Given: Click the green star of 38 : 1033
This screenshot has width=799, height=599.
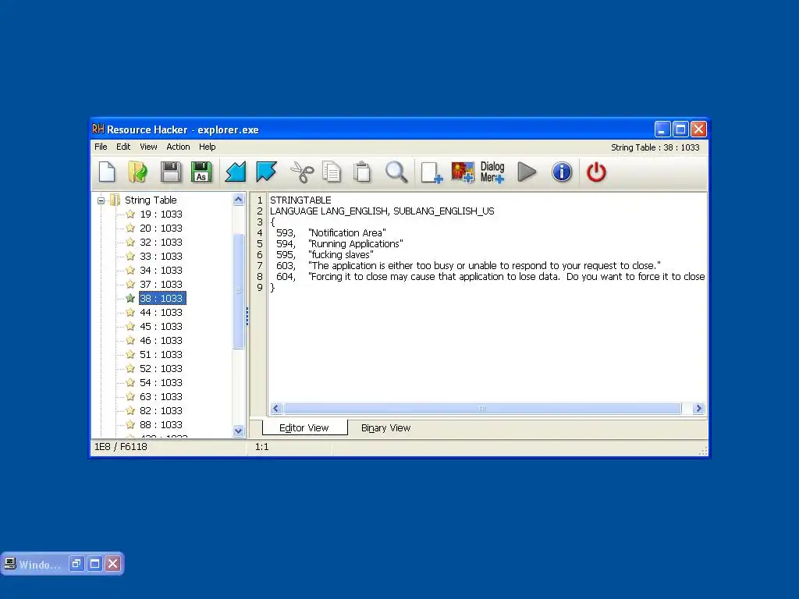Looking at the screenshot, I should coord(130,298).
